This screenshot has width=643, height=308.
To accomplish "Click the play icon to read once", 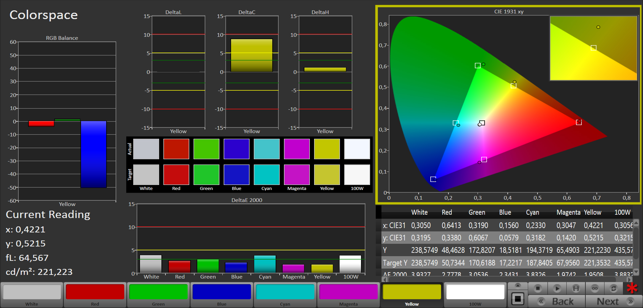I will 557,288.
